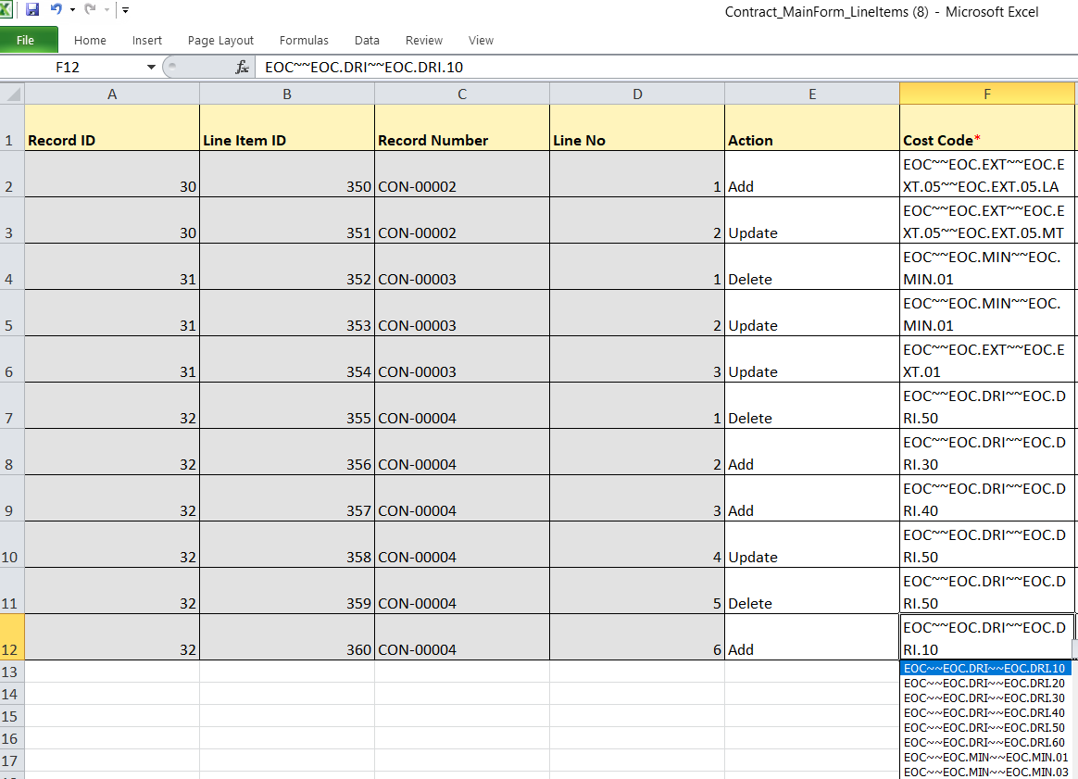Switch to the Formulas ribbon tab
This screenshot has height=779, width=1078.
point(304,40)
